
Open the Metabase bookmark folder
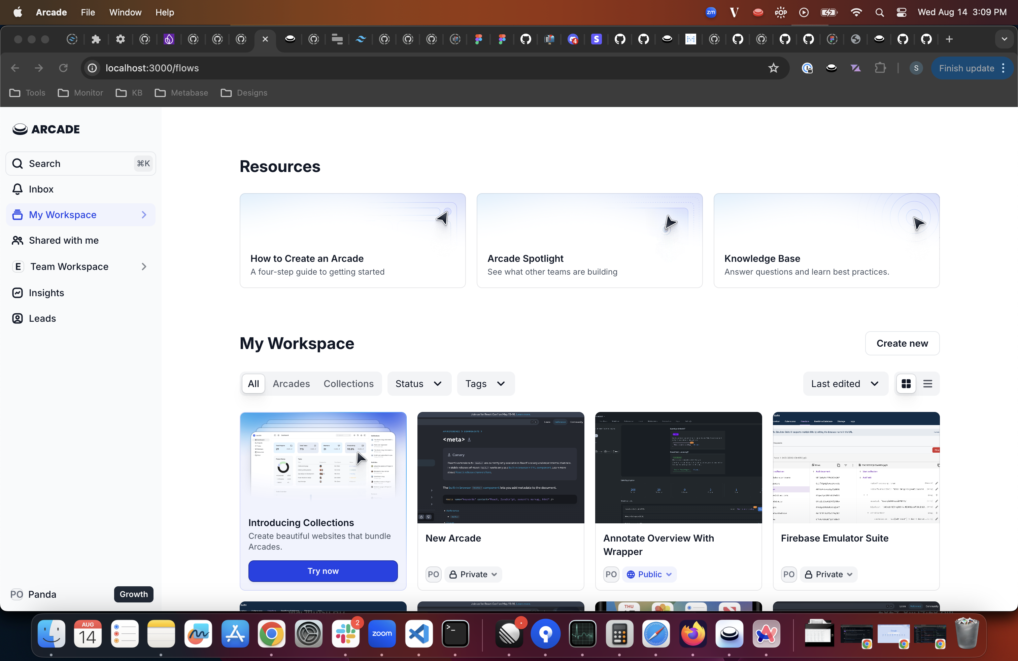pos(181,93)
